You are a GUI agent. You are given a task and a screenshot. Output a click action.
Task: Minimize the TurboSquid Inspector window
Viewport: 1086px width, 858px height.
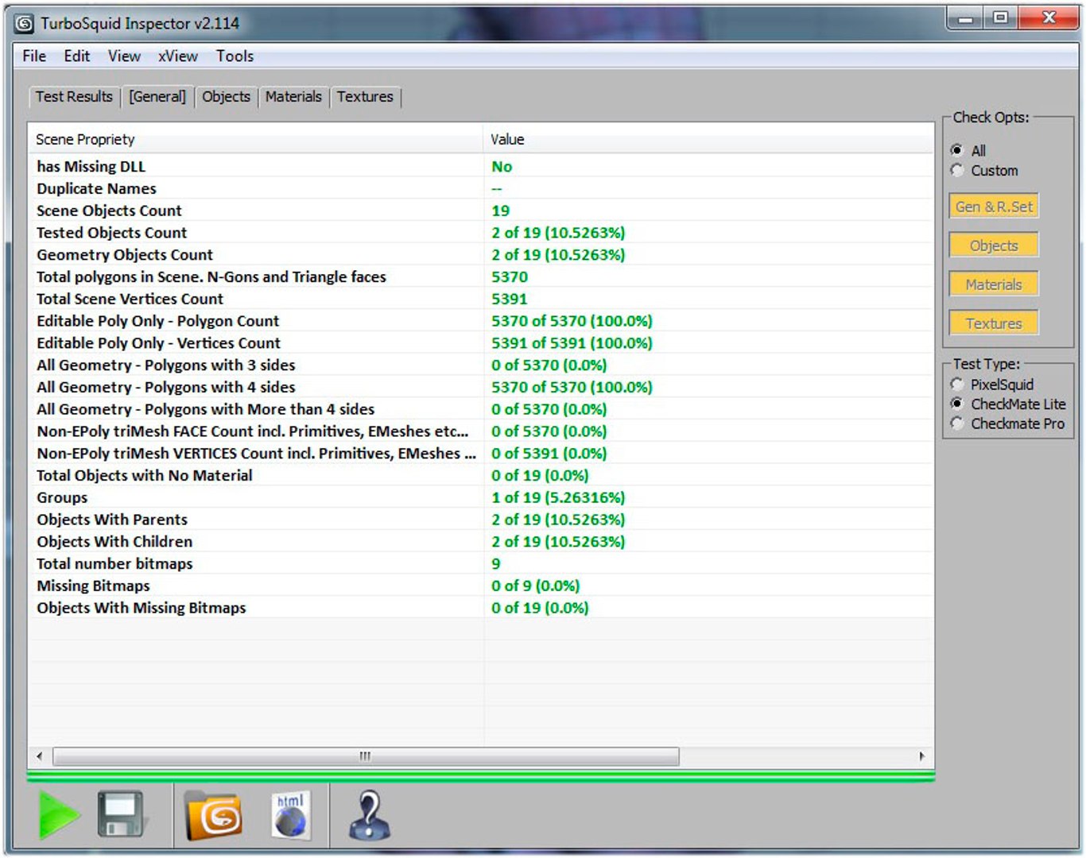(x=966, y=18)
